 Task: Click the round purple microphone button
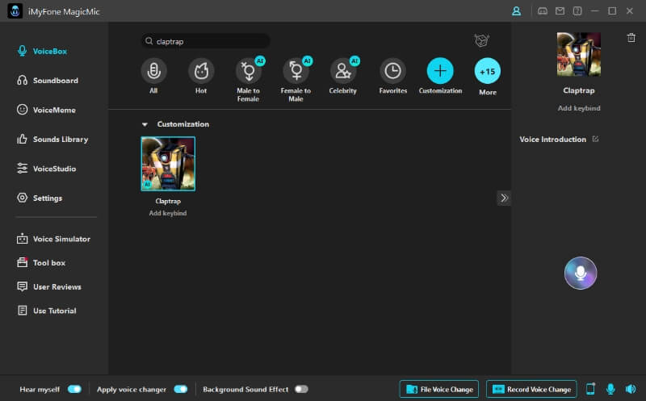click(580, 273)
